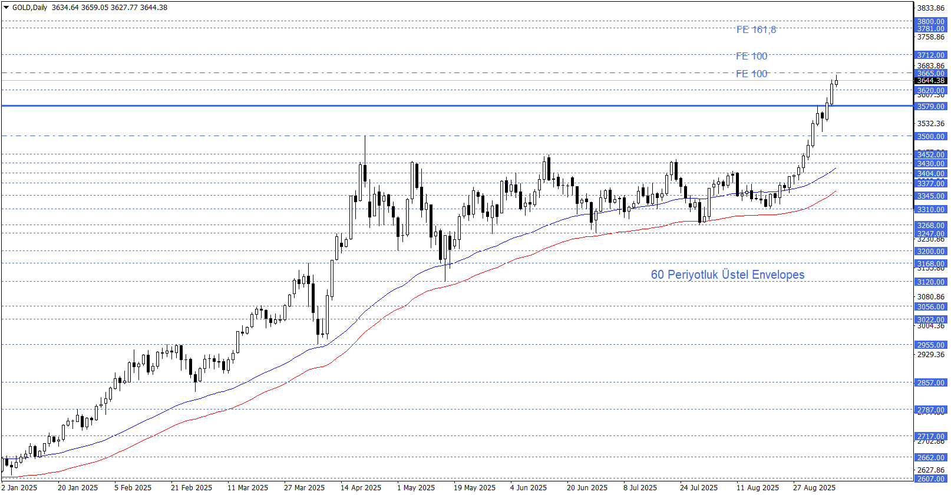Image resolution: width=951 pixels, height=495 pixels.
Task: Click the 3833.86 price scale value
Action: click(930, 8)
